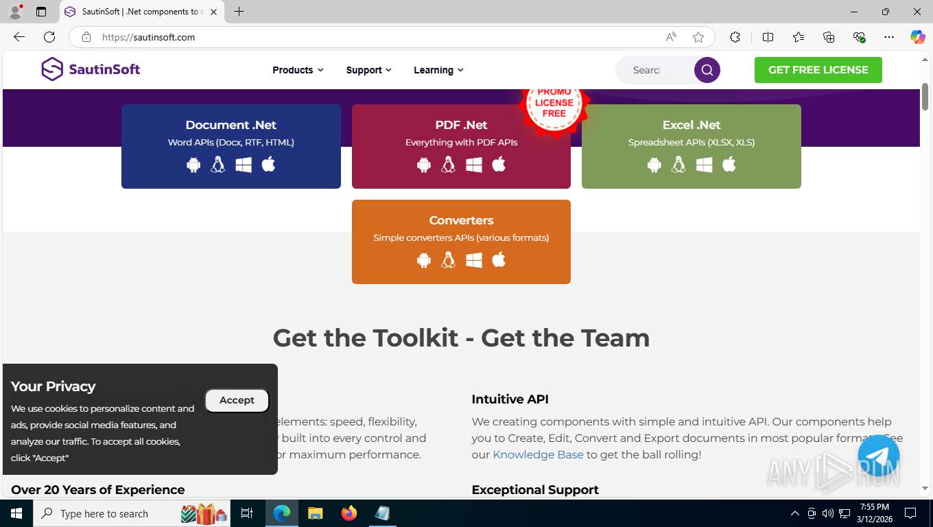Open the notification center
Image resolution: width=933 pixels, height=527 pixels.
click(910, 513)
